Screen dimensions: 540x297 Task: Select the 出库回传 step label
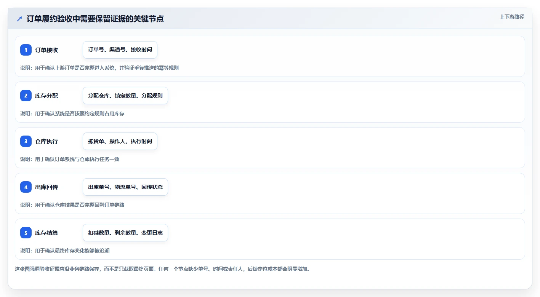46,187
